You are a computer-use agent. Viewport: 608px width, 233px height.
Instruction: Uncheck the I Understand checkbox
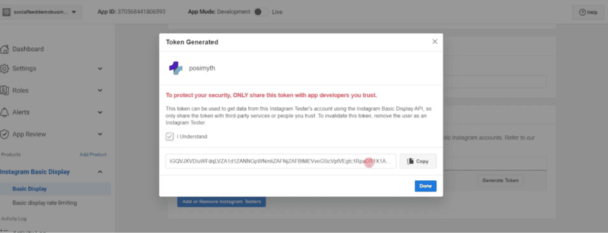169,136
